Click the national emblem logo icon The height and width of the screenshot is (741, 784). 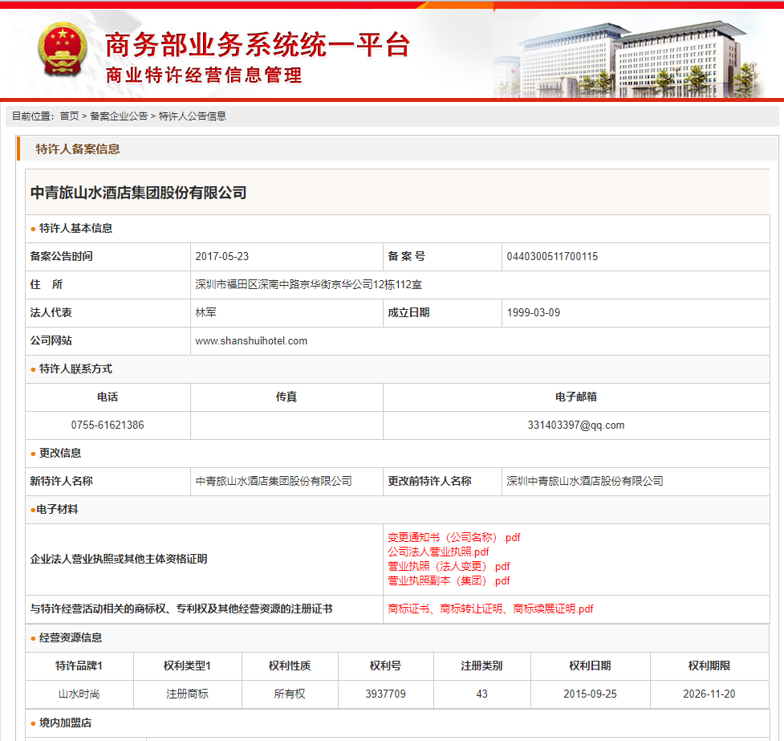63,50
